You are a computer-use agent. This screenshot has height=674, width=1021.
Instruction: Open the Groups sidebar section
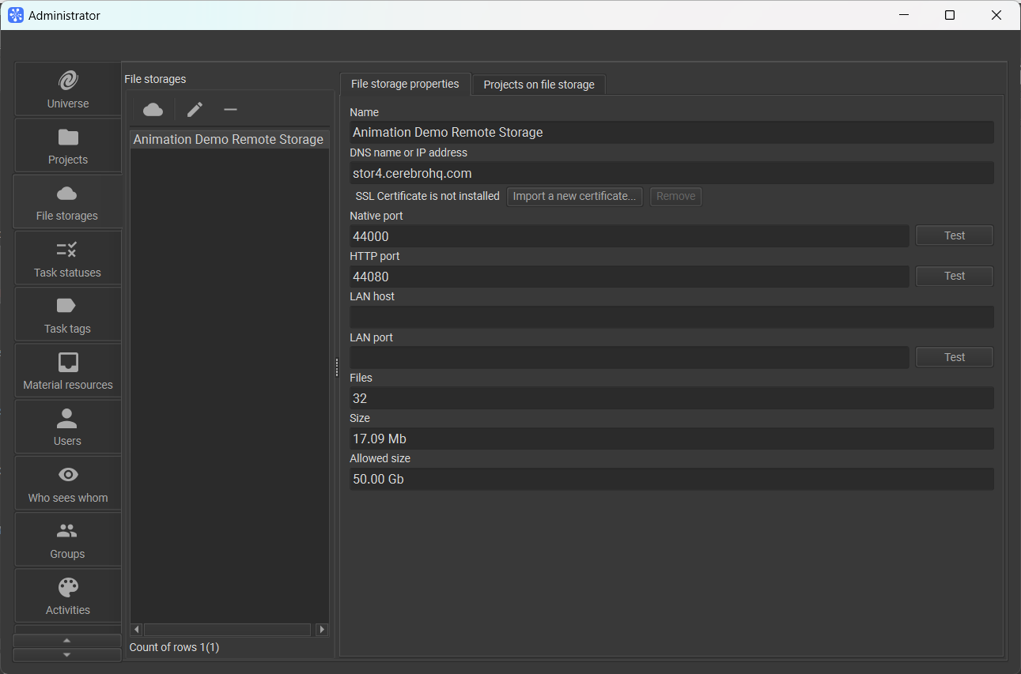(x=68, y=540)
